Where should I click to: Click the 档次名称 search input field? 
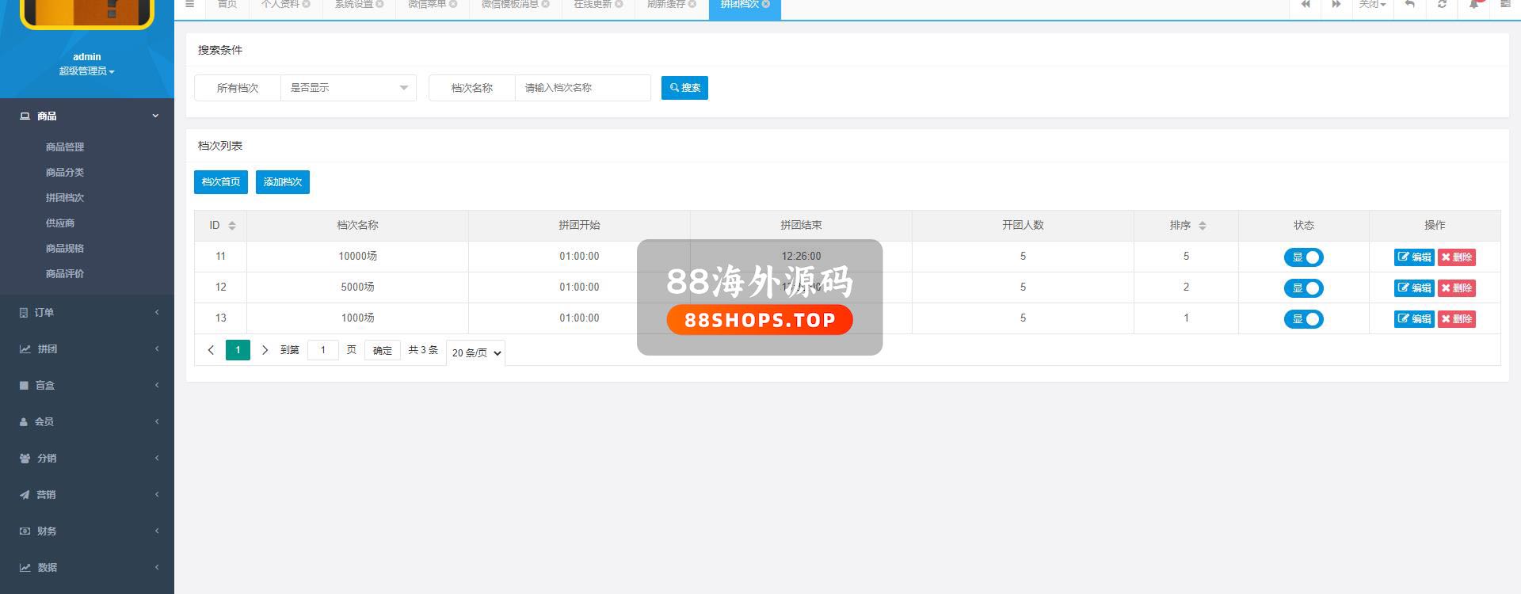click(582, 88)
